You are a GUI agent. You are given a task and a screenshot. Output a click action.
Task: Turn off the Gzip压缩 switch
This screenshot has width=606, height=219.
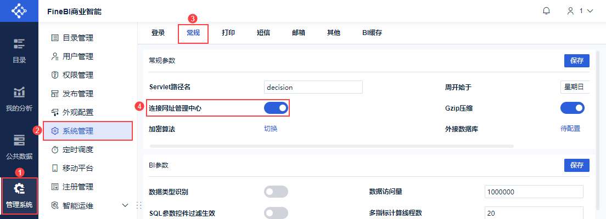click(x=572, y=108)
